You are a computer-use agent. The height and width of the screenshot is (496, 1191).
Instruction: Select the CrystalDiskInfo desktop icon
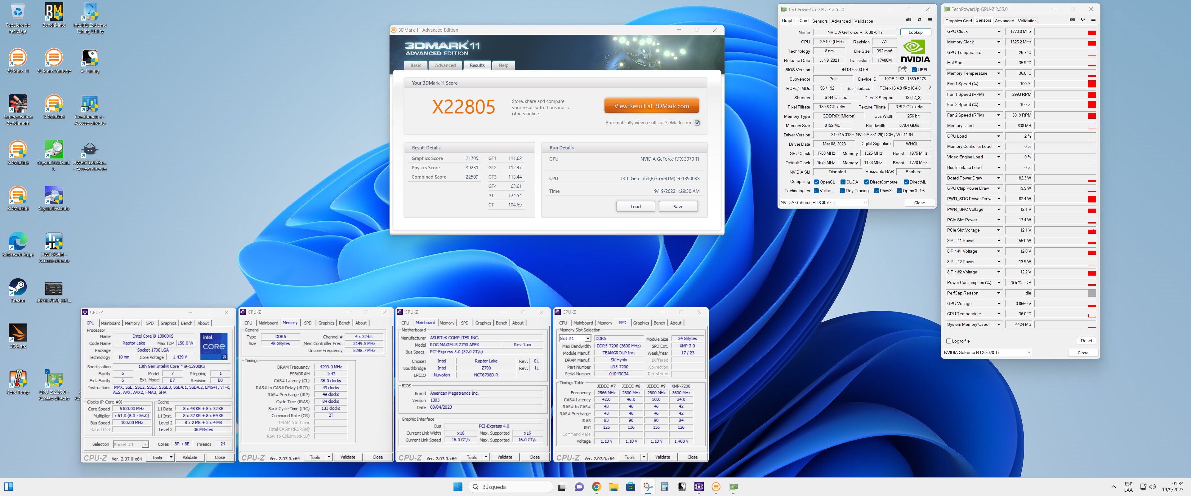[x=54, y=198]
